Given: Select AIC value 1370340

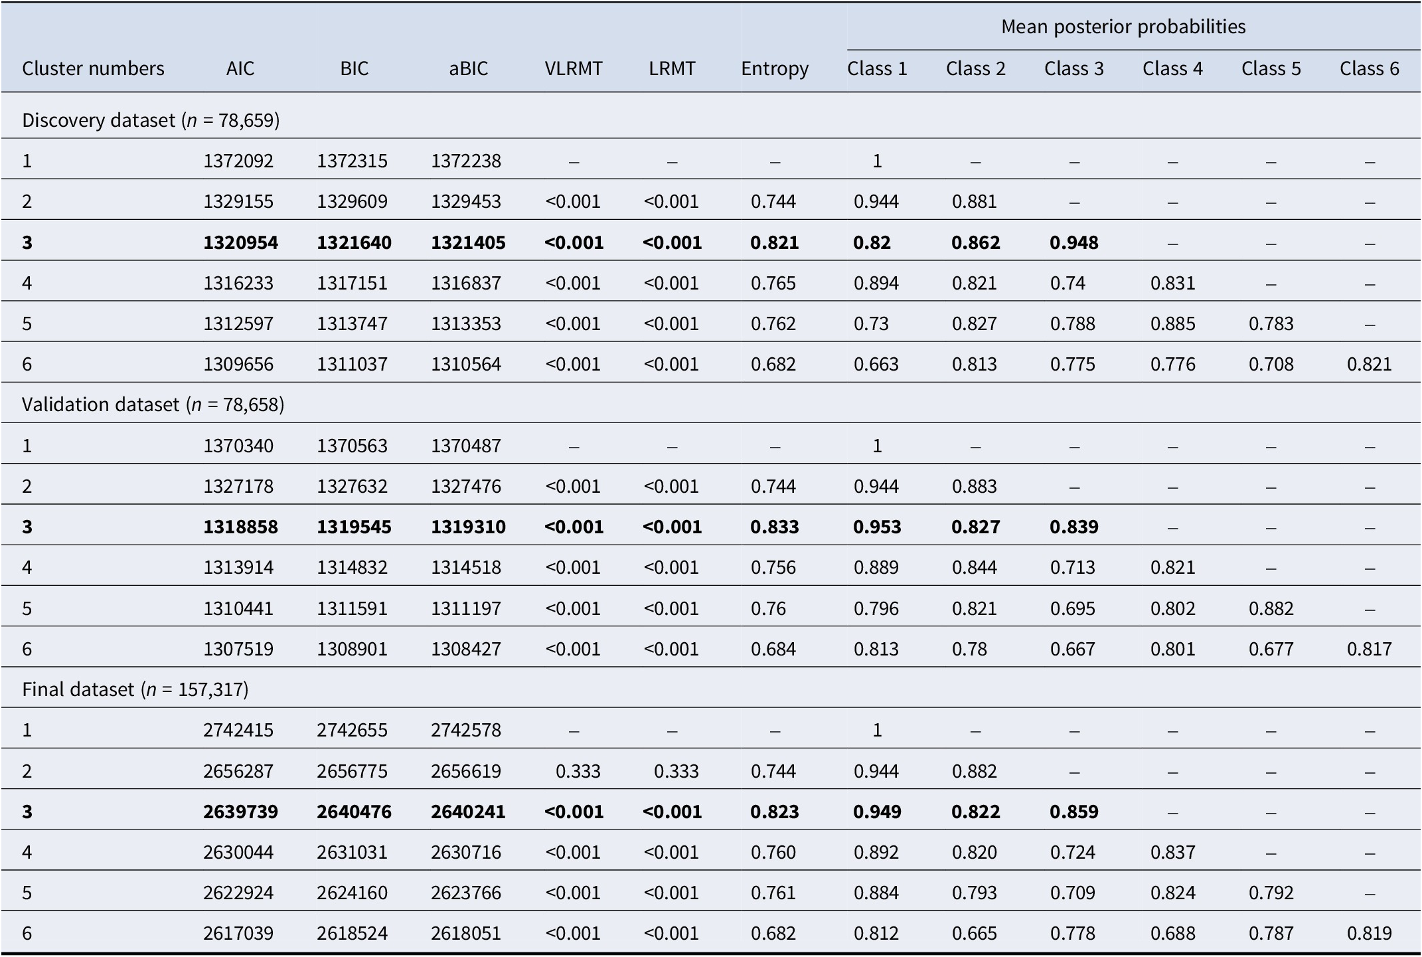Looking at the screenshot, I should [x=238, y=446].
